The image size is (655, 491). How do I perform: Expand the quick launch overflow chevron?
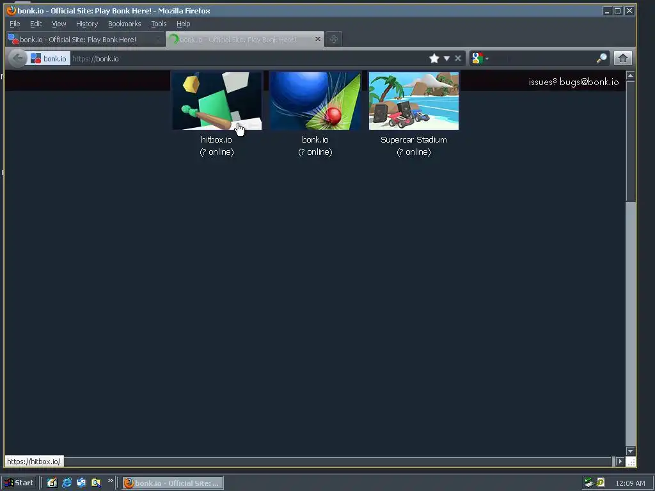[x=110, y=481]
